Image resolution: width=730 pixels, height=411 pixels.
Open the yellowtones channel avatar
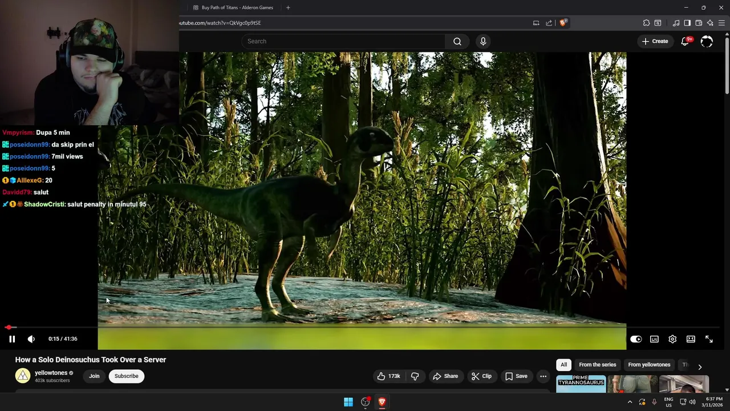[x=23, y=376]
